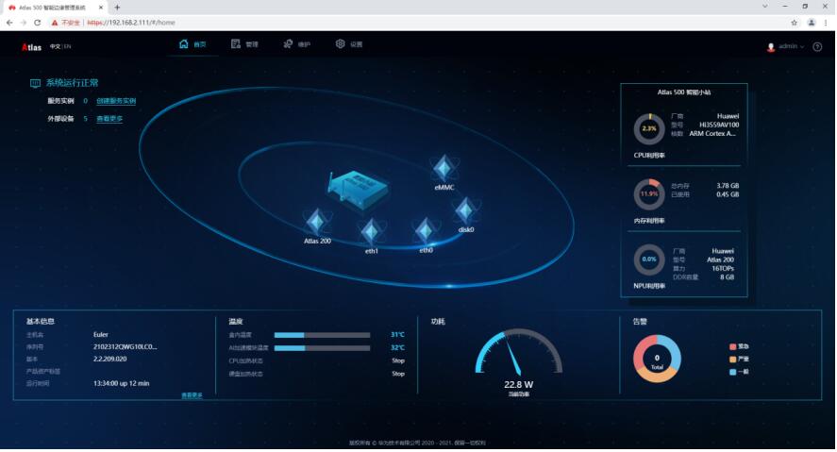Click the alarm Total donut chart
Viewport: 837px width, 452px height.
pyautogui.click(x=657, y=358)
